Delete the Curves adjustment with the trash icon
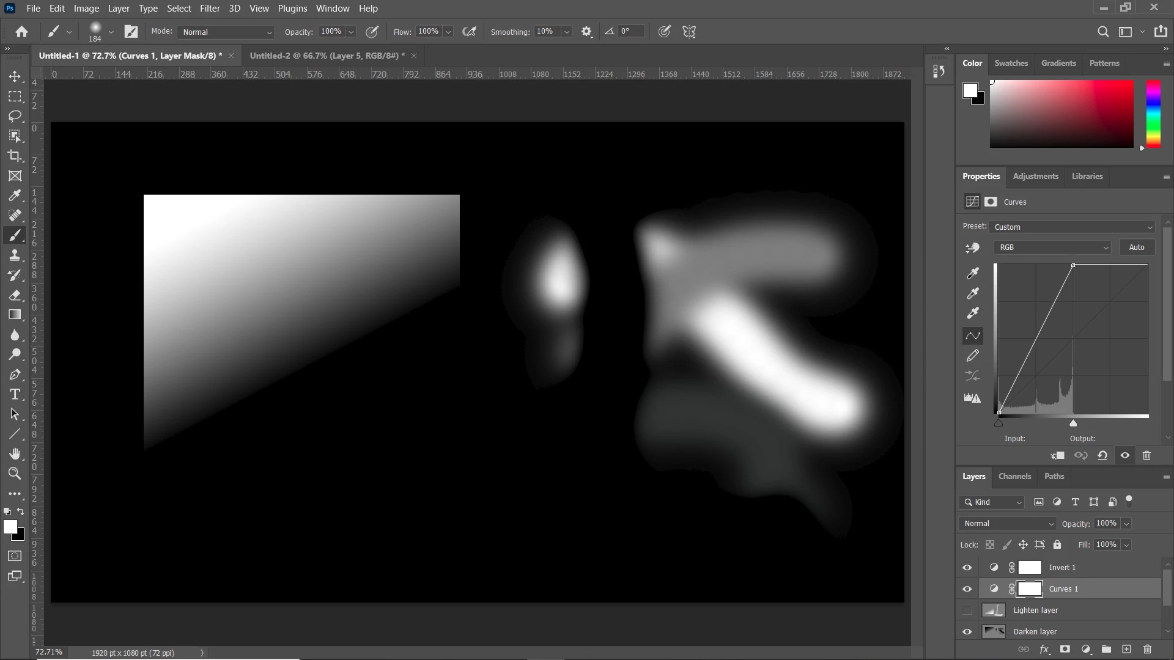 coord(1146,455)
